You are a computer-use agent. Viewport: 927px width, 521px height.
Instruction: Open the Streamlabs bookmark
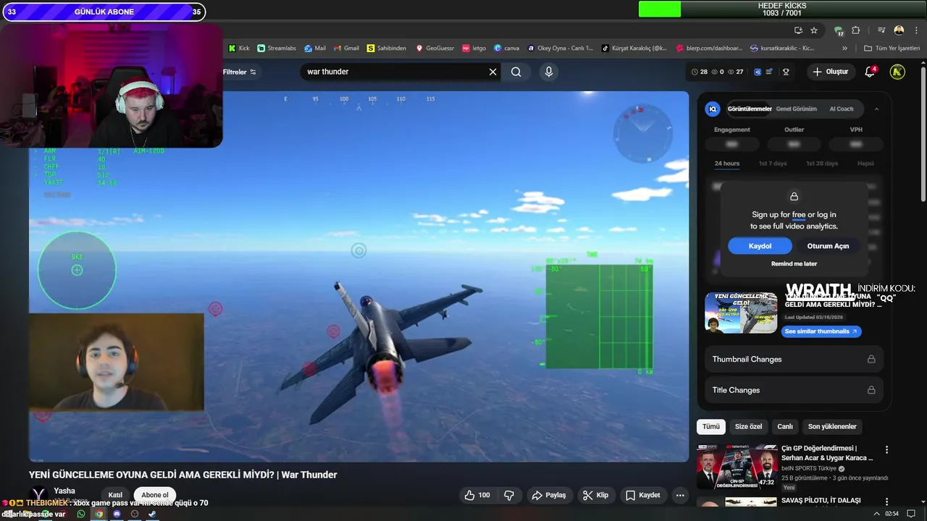[x=277, y=48]
